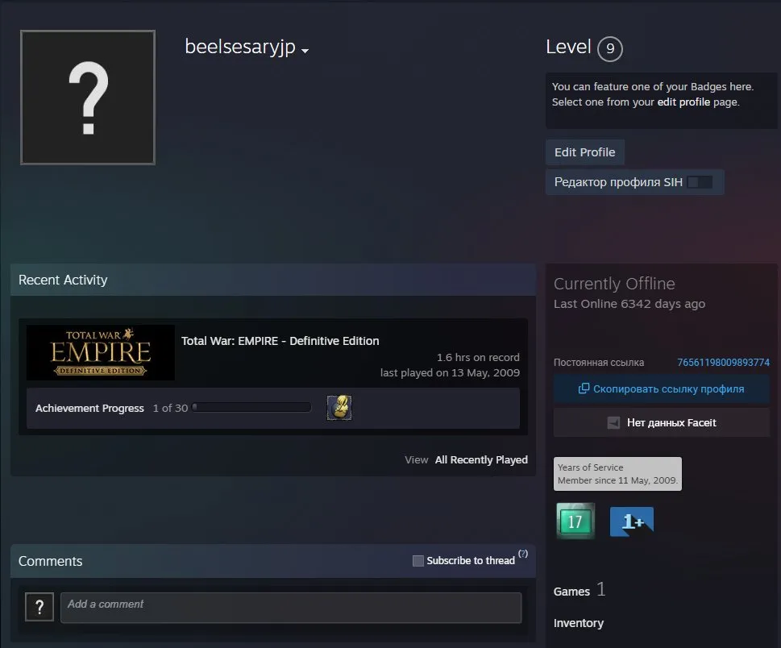Open the edit profile link in badge box
The width and height of the screenshot is (781, 648).
click(x=683, y=102)
